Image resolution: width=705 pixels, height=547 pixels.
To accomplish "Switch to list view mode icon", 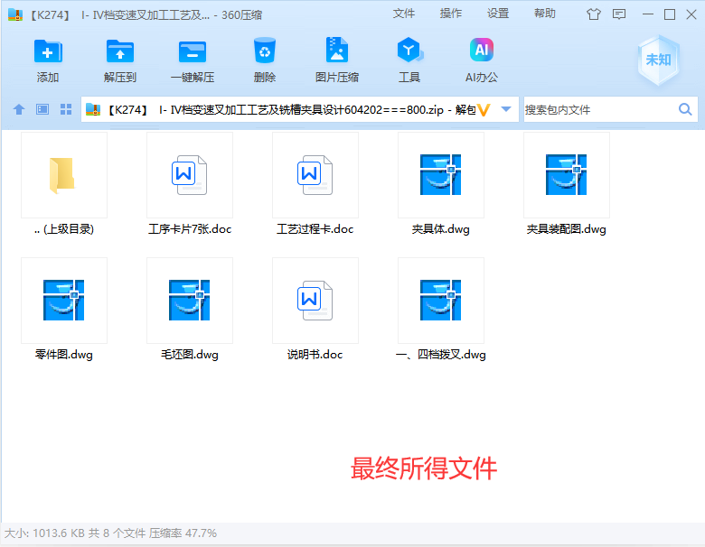I will [x=42, y=109].
